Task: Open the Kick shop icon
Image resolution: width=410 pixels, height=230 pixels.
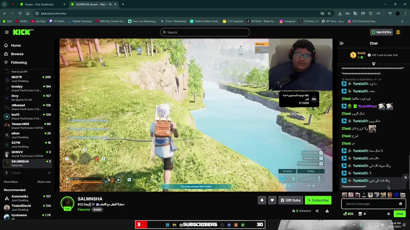Action: [360, 214]
